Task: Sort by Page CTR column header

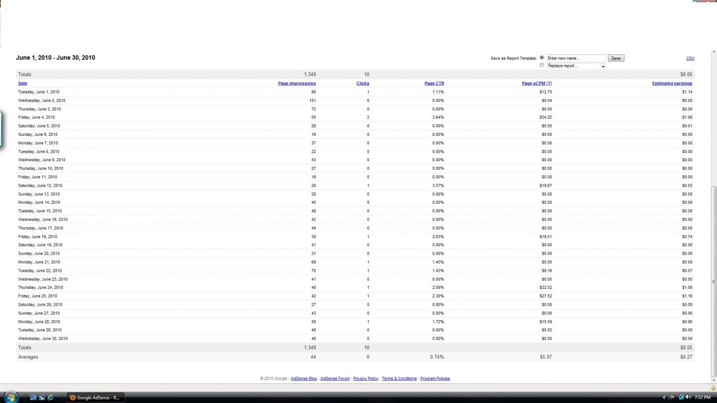Action: 434,83
